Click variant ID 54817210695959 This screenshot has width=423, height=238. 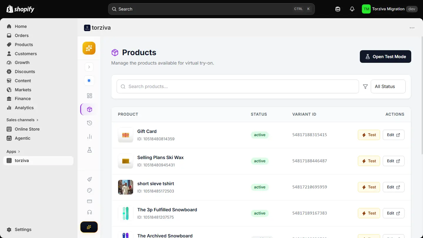point(310,187)
